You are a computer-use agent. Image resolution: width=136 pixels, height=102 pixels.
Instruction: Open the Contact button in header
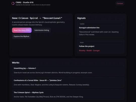[x=120, y=3]
